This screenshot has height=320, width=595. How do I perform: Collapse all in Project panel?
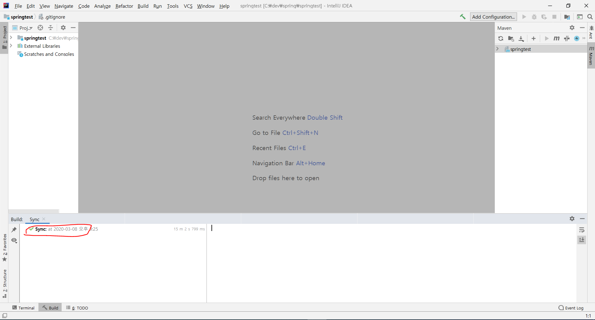click(x=51, y=28)
